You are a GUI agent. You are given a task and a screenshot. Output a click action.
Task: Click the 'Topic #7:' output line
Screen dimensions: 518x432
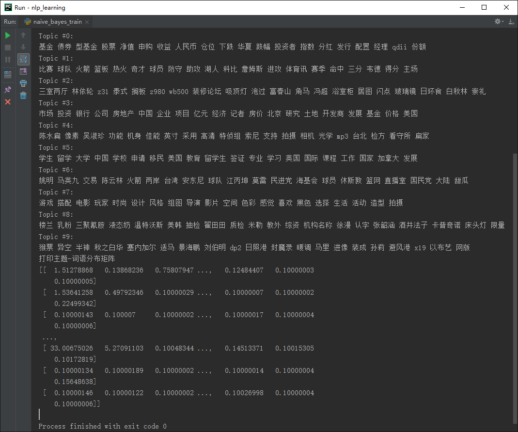(56, 192)
